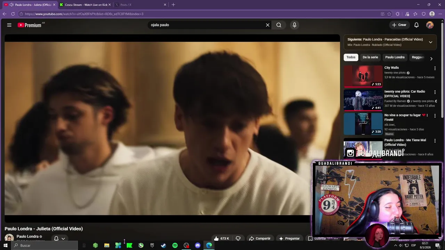Reload the page in the browser
445x250 pixels.
coord(13,14)
